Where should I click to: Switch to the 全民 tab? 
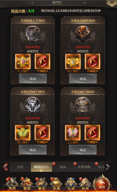(20, 167)
